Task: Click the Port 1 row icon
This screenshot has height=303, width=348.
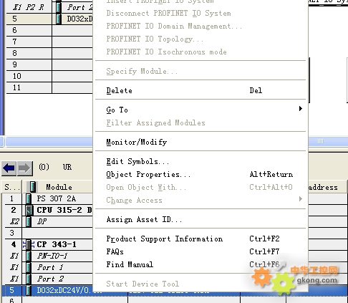Action: [29, 267]
